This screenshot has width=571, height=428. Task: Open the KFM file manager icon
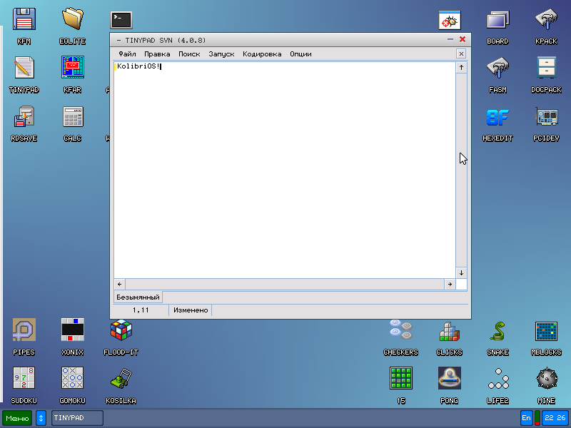pyautogui.click(x=24, y=19)
